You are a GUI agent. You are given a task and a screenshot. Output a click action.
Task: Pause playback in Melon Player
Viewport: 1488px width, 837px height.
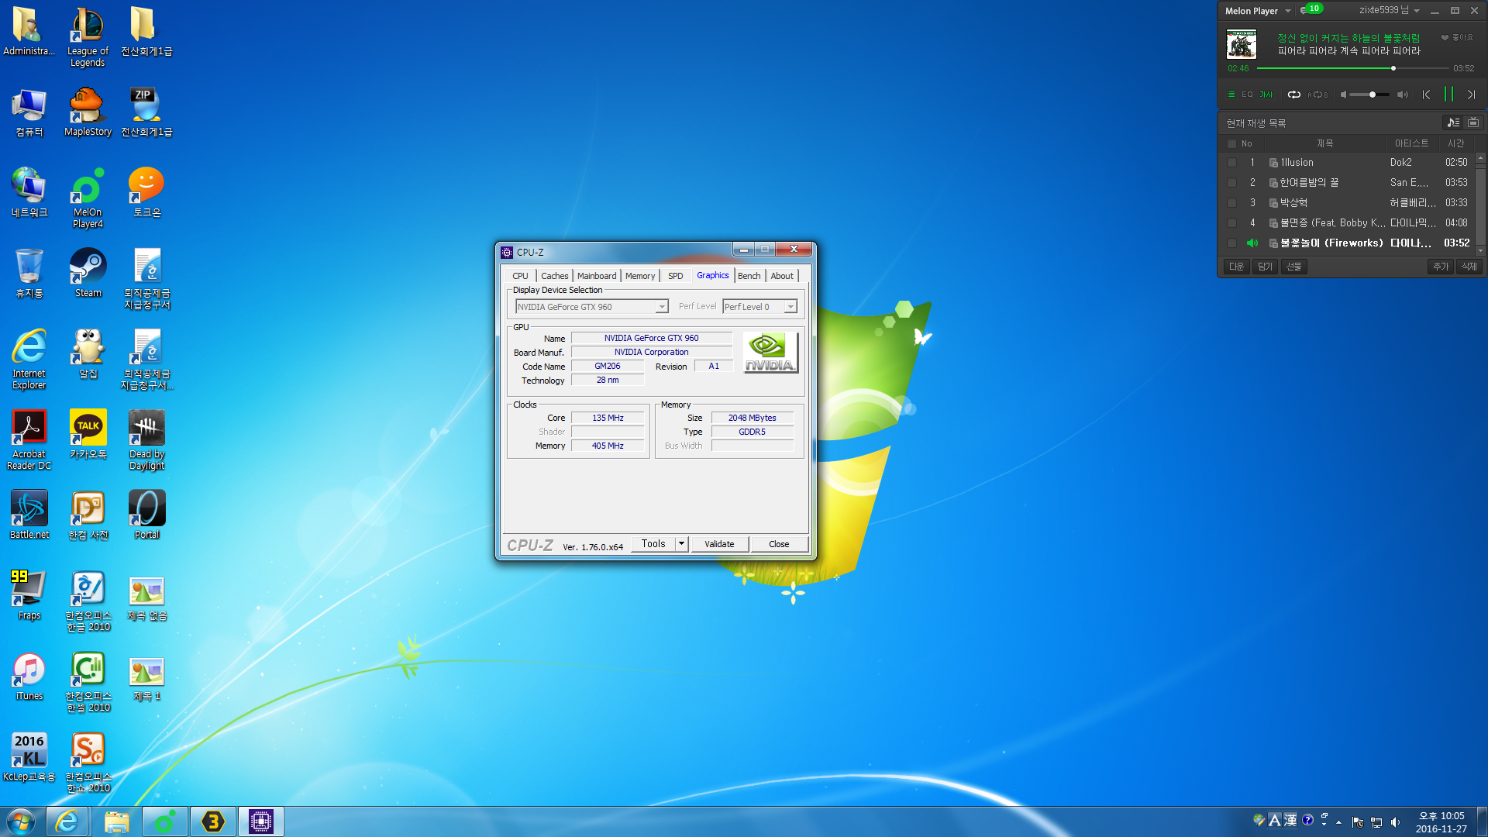coord(1448,95)
